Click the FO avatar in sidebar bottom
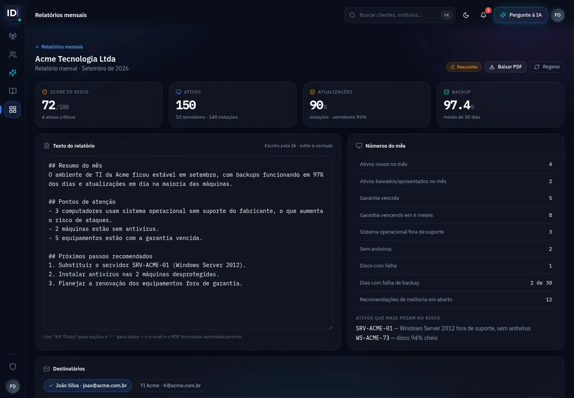The width and height of the screenshot is (574, 398). coord(13,386)
